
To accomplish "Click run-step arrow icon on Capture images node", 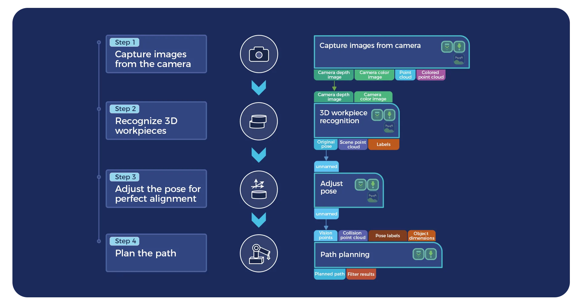I will (459, 47).
